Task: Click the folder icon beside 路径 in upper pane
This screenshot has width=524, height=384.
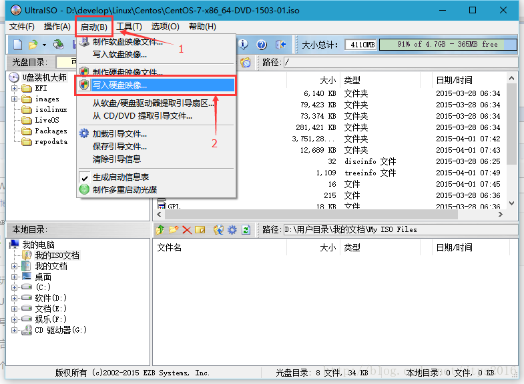Action: (246, 63)
